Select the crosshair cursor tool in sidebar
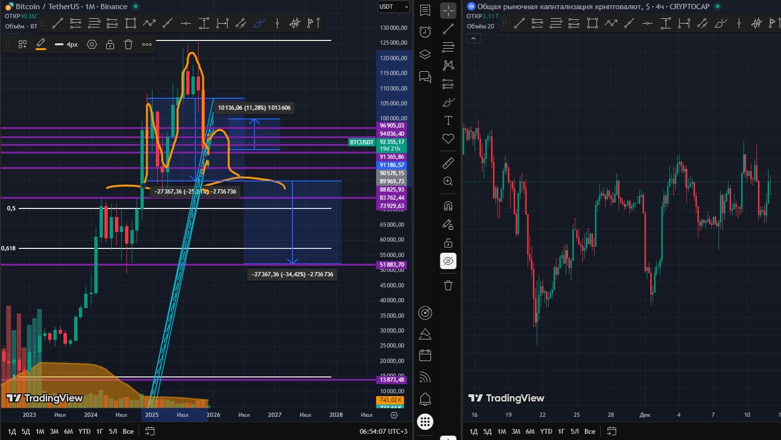This screenshot has height=440, width=781. tap(448, 11)
